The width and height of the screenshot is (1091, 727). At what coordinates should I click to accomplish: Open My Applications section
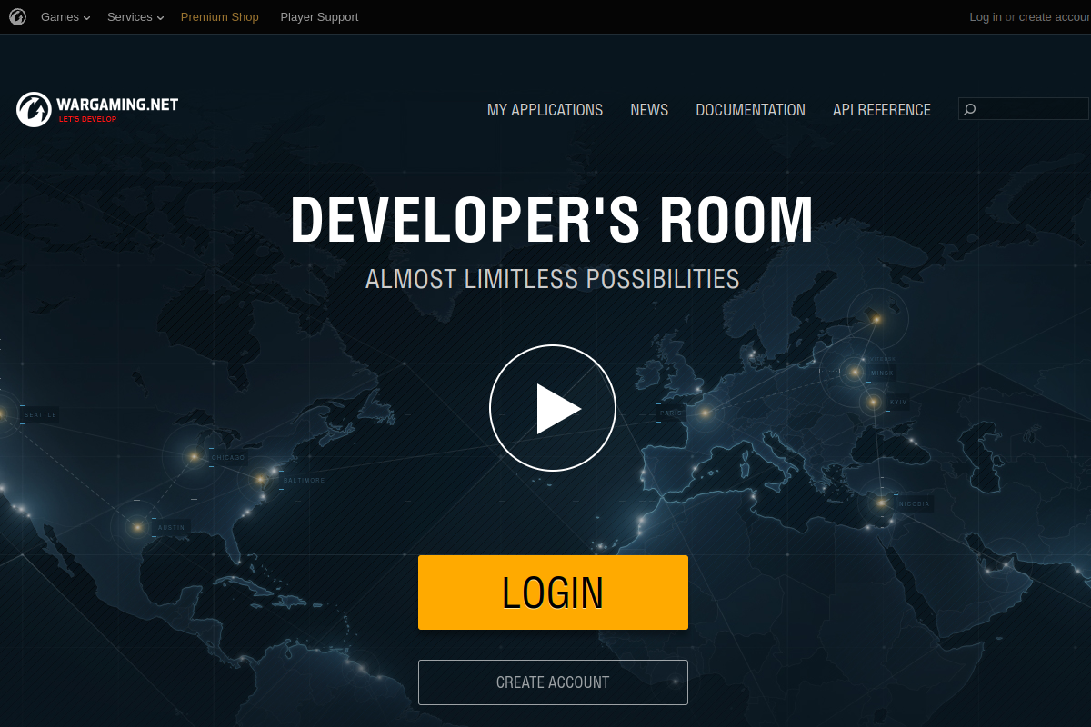tap(545, 110)
